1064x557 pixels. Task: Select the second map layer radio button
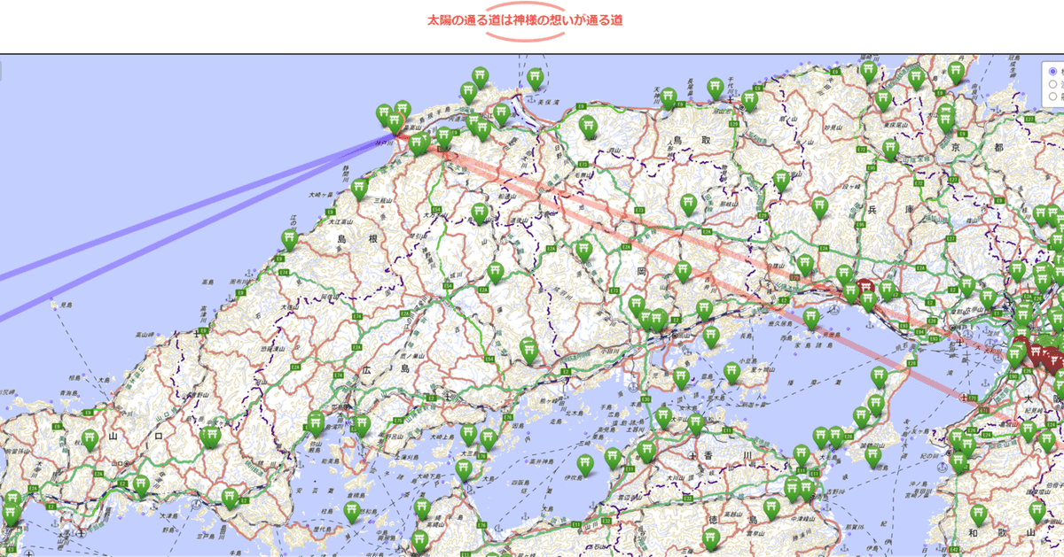pos(1052,84)
